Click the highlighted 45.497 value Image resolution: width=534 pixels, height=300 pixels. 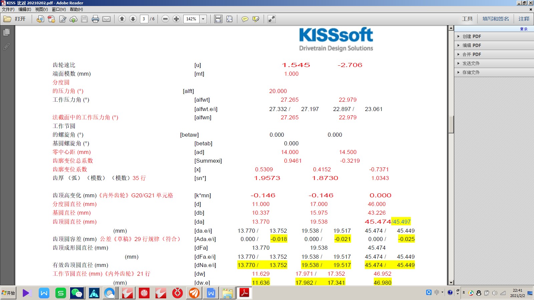point(402,222)
